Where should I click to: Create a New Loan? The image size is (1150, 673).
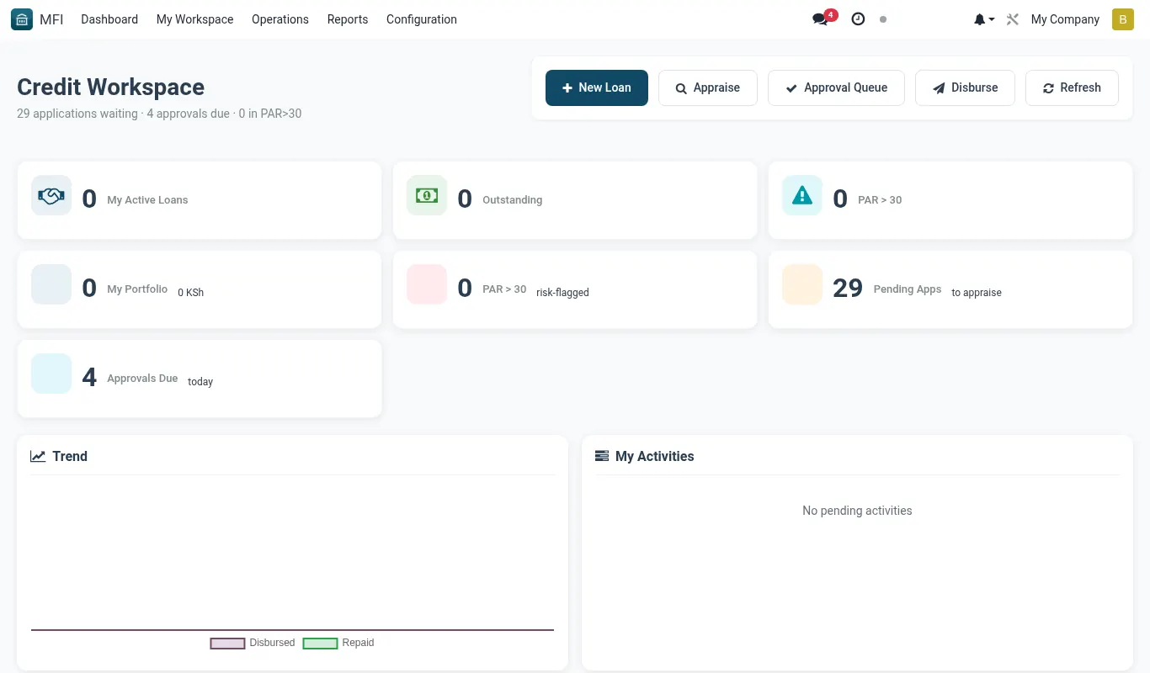click(597, 87)
